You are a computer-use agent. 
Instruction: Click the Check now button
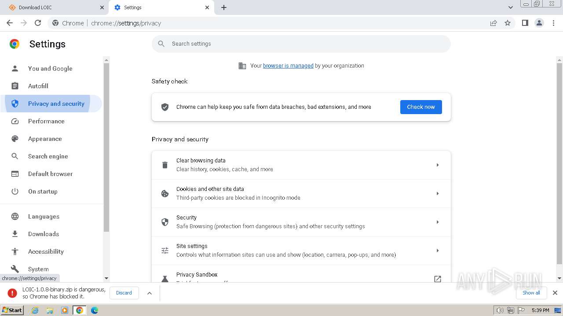coord(421,107)
